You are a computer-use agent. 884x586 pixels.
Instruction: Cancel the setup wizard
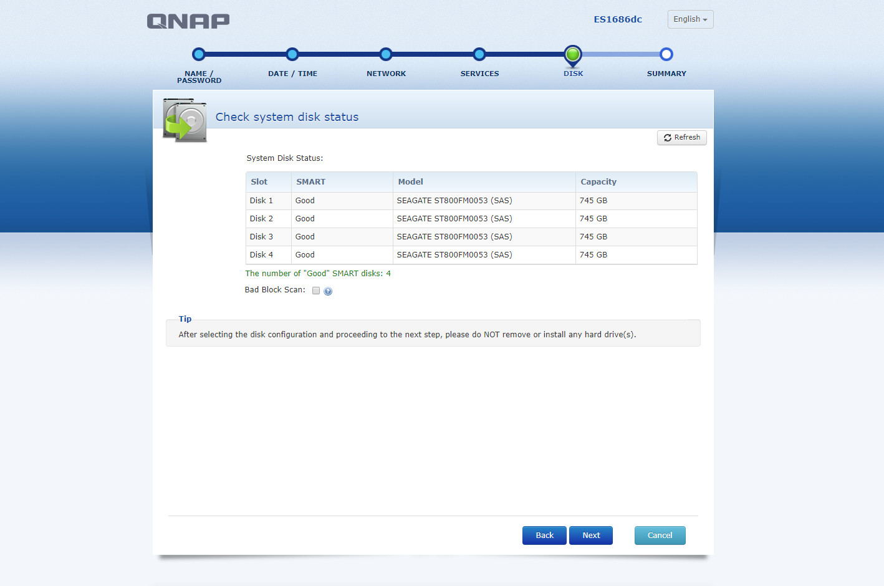pos(660,536)
